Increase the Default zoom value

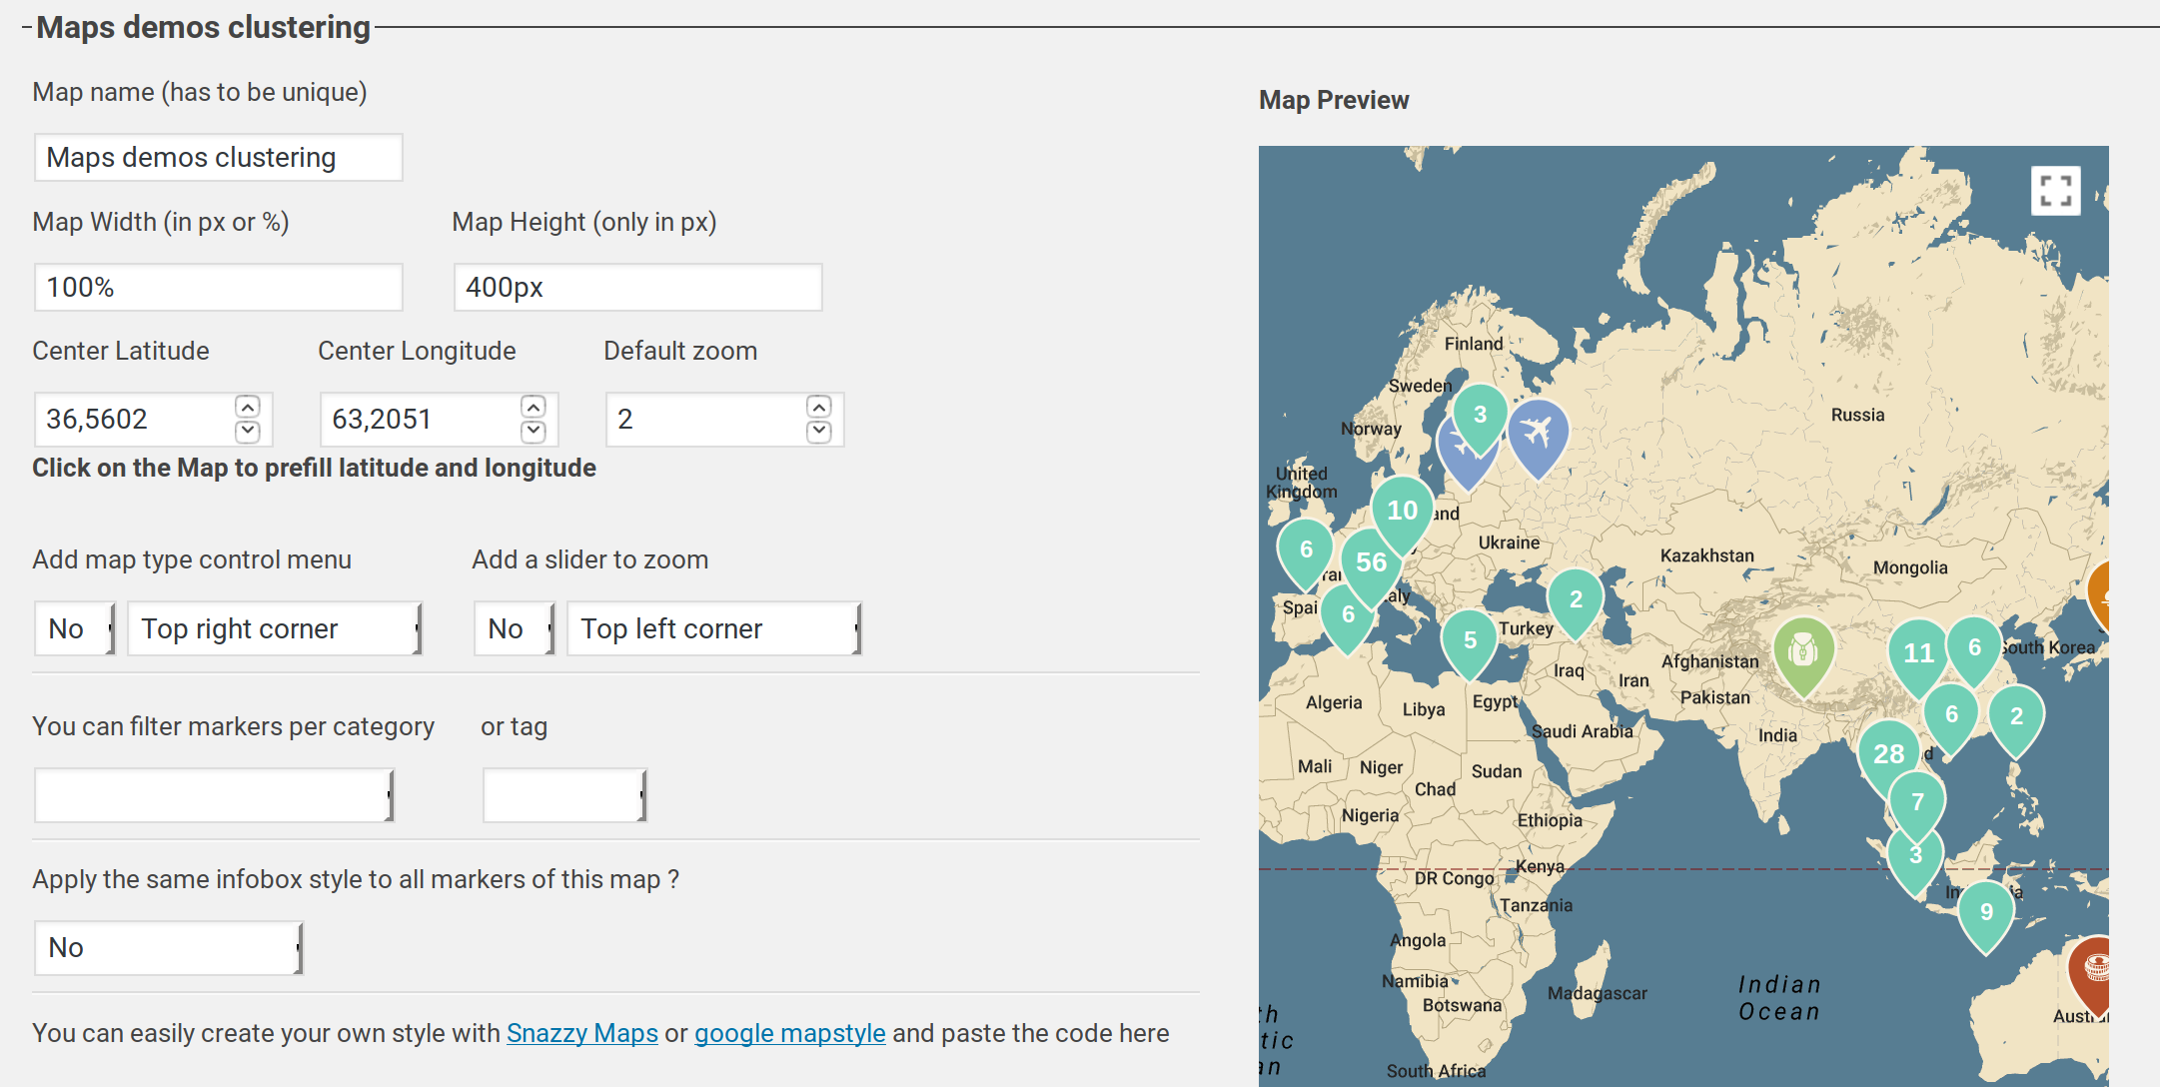pos(819,407)
